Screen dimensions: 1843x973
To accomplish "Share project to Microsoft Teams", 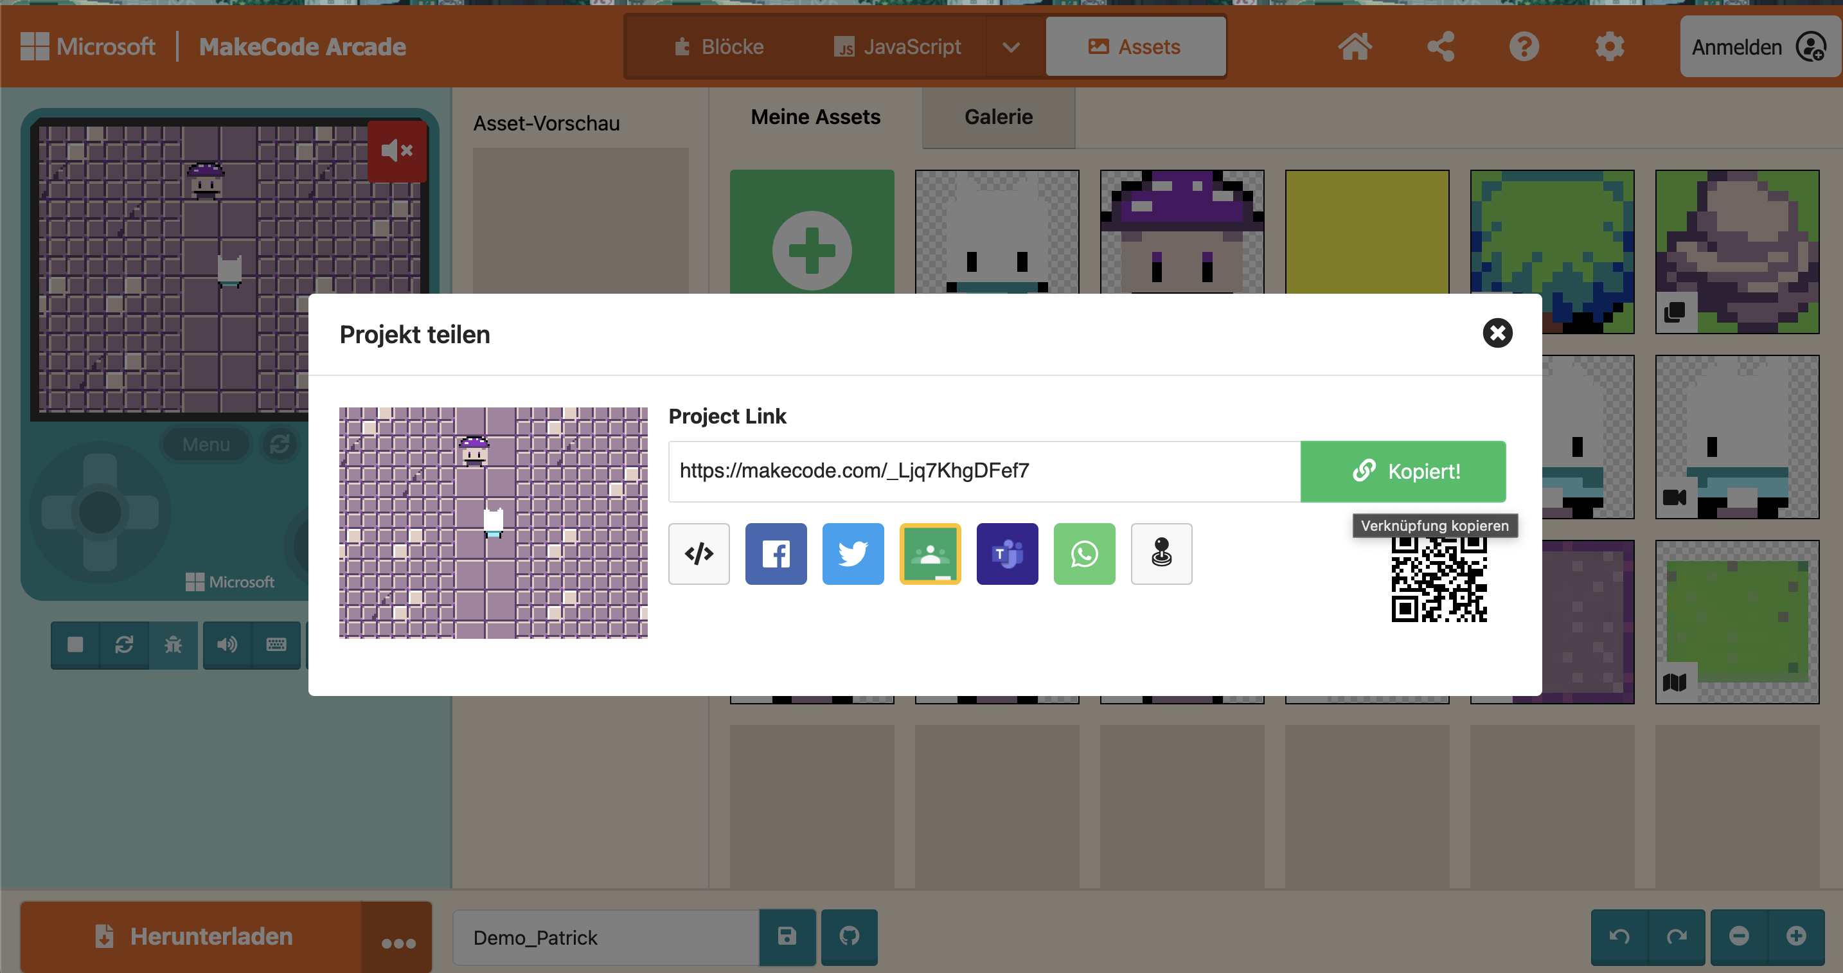I will coord(1006,554).
